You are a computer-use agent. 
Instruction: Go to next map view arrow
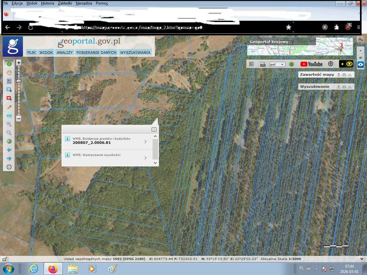(9, 158)
